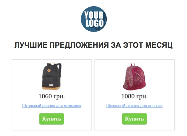
Task: Click the divider line right of the logo
Action: [x=154, y=19]
